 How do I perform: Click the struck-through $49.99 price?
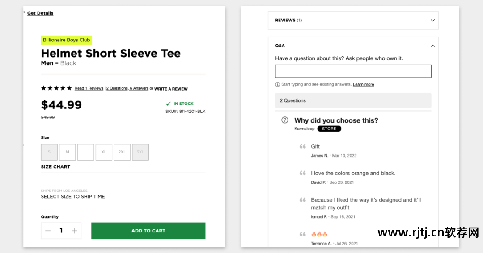coord(48,117)
